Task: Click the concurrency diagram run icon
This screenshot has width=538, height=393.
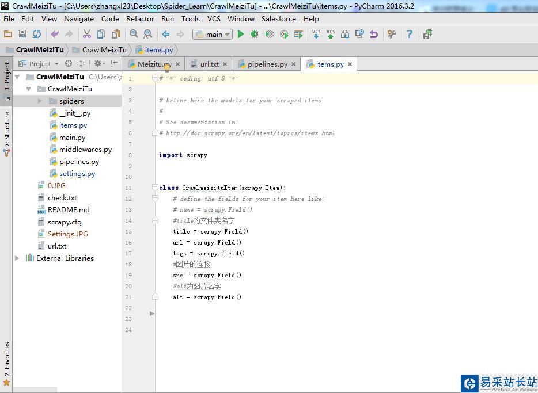Action: click(x=298, y=34)
